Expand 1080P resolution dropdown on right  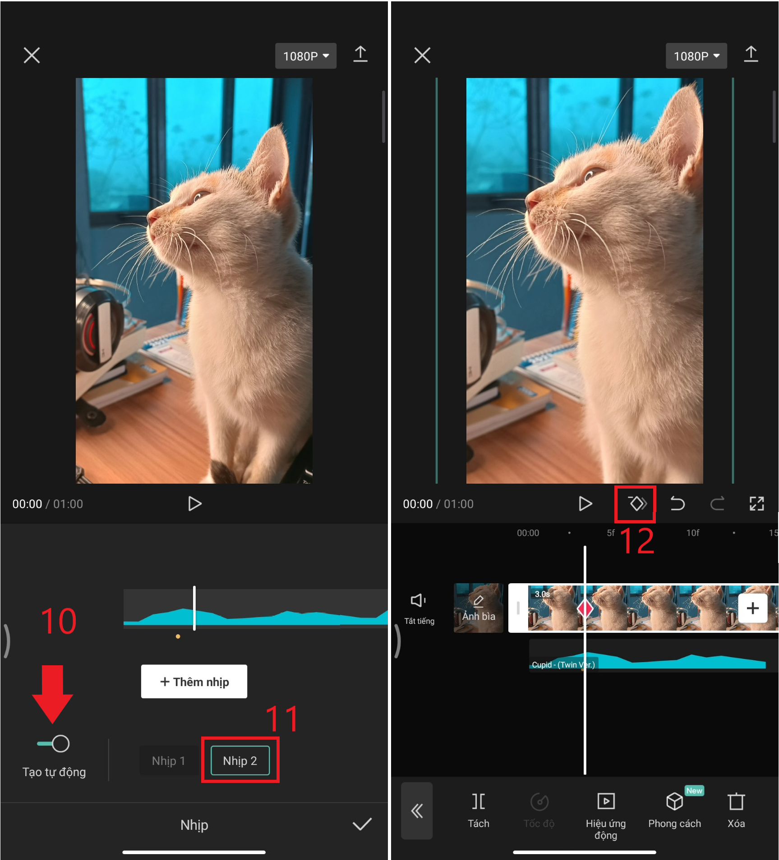pyautogui.click(x=696, y=56)
